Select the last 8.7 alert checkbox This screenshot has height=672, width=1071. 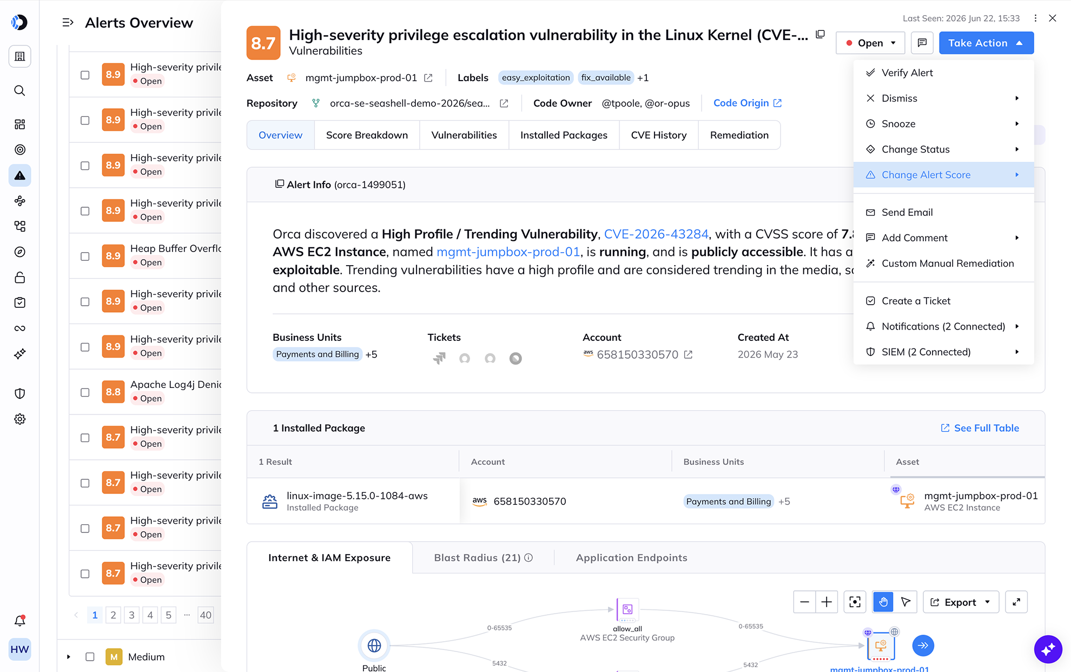click(x=85, y=574)
